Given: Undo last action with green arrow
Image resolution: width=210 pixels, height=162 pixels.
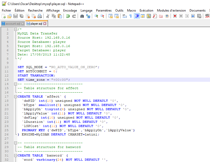Looking at the screenshot, I should point(68,16).
